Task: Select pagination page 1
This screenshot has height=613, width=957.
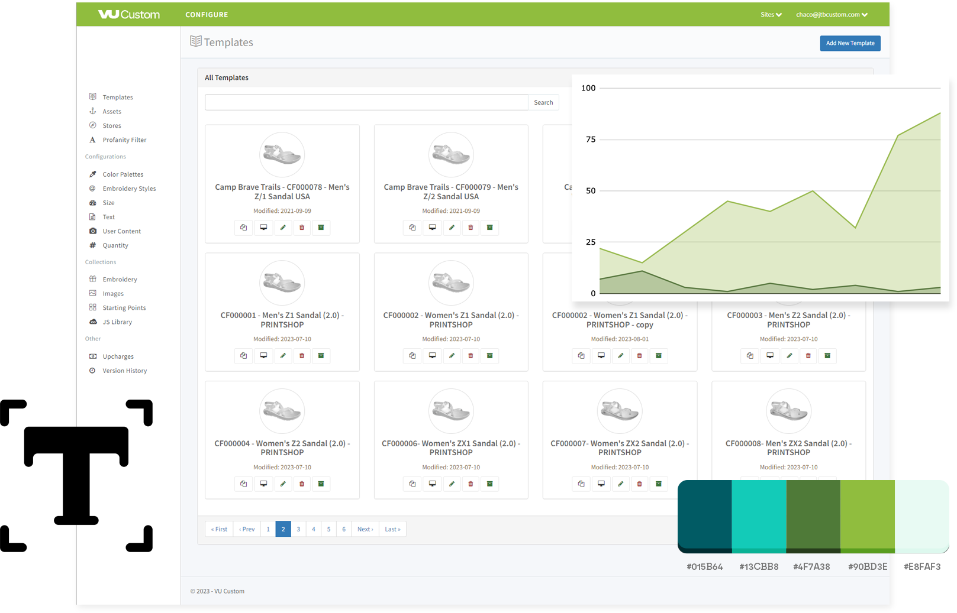Action: (268, 529)
